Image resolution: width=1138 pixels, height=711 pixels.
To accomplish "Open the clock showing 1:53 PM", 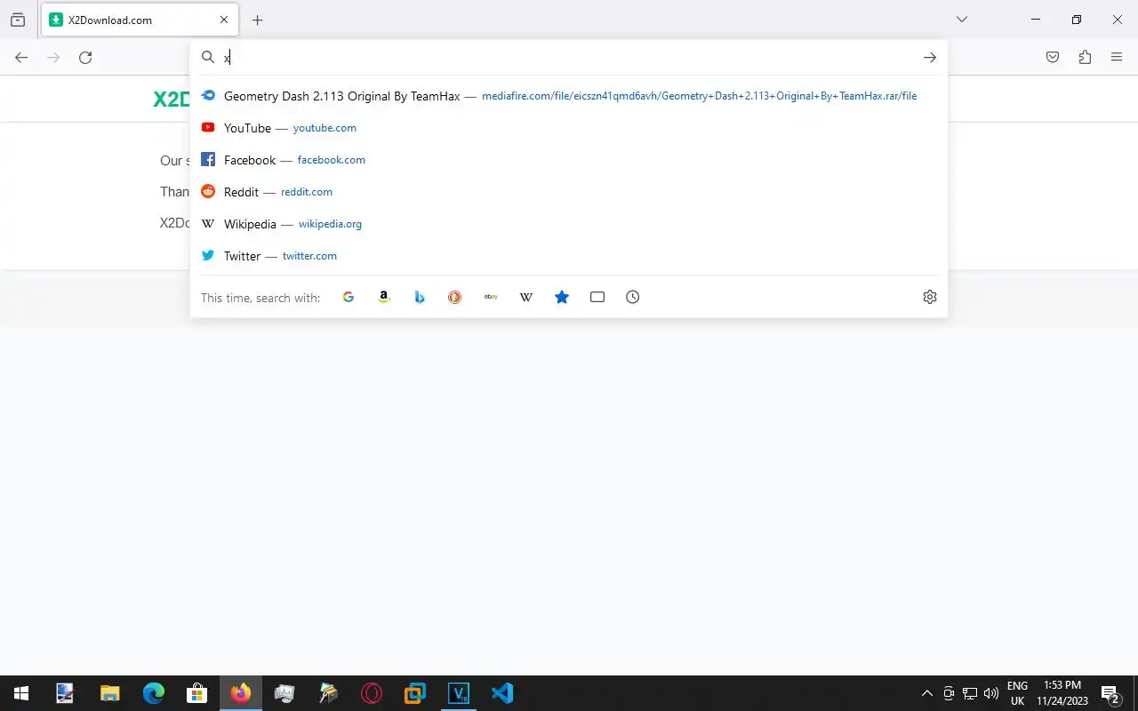I will point(1062,693).
